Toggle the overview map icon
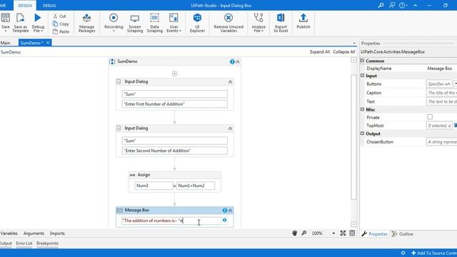 point(352,233)
